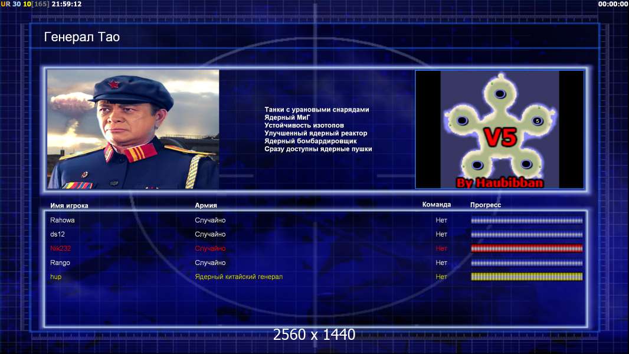This screenshot has width=629, height=354.
Task: Click ability "Танки с урановыми снарядами"
Action: click(316, 110)
